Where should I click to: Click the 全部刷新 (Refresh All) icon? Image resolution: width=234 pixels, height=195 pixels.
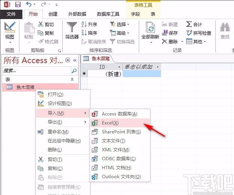coord(150,27)
